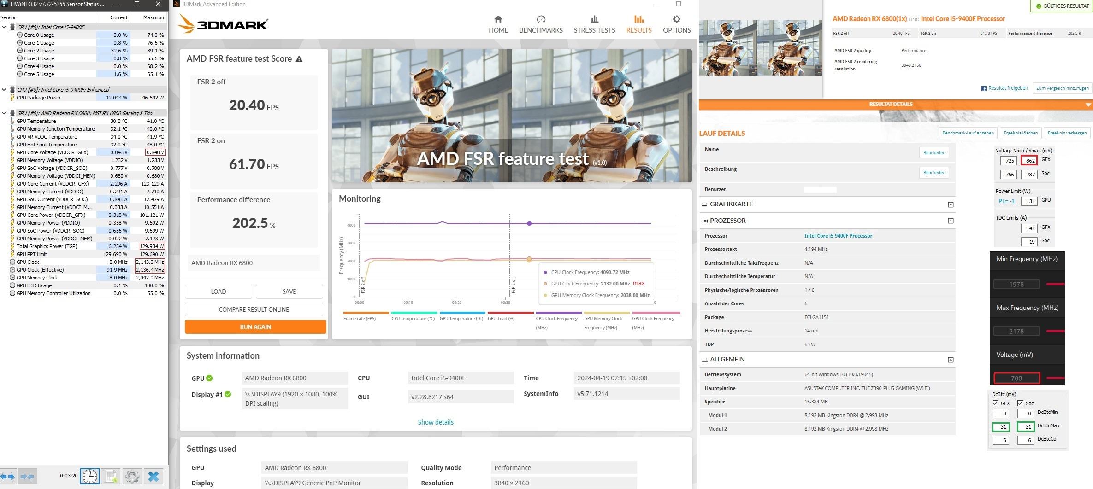Click Voltage field showing 780

[x=1016, y=378]
